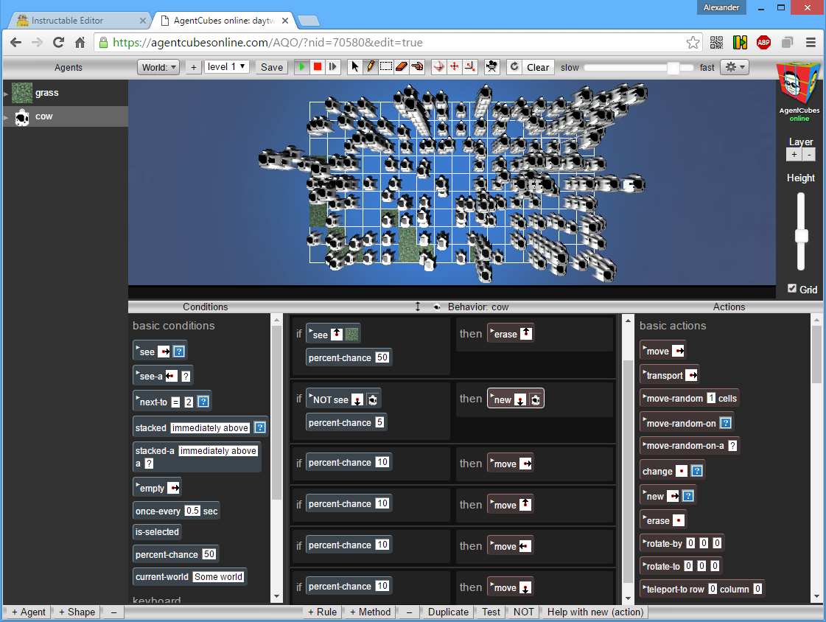Stop the simulation with red square button
The image size is (826, 622).
317,67
